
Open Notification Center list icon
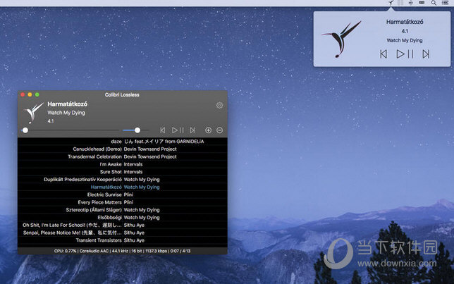[445, 3]
